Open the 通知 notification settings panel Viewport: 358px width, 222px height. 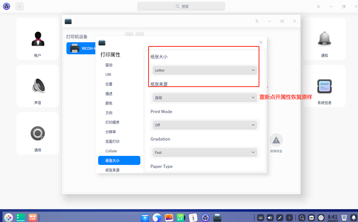pos(324,39)
